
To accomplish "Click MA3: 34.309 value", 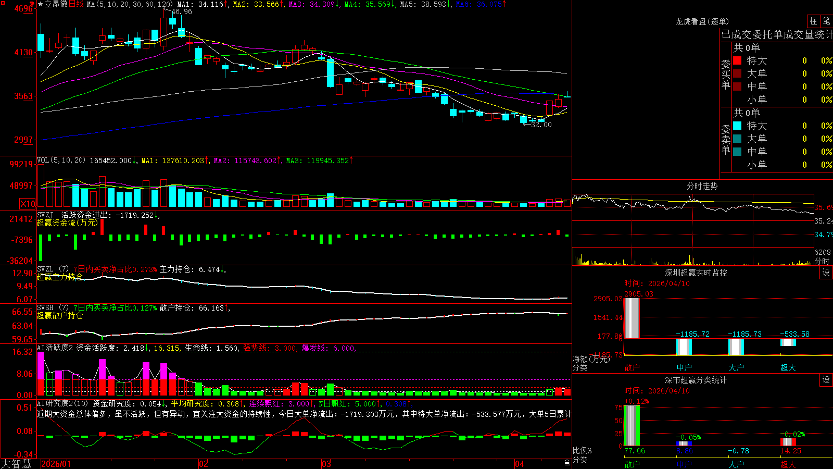I will [314, 4].
